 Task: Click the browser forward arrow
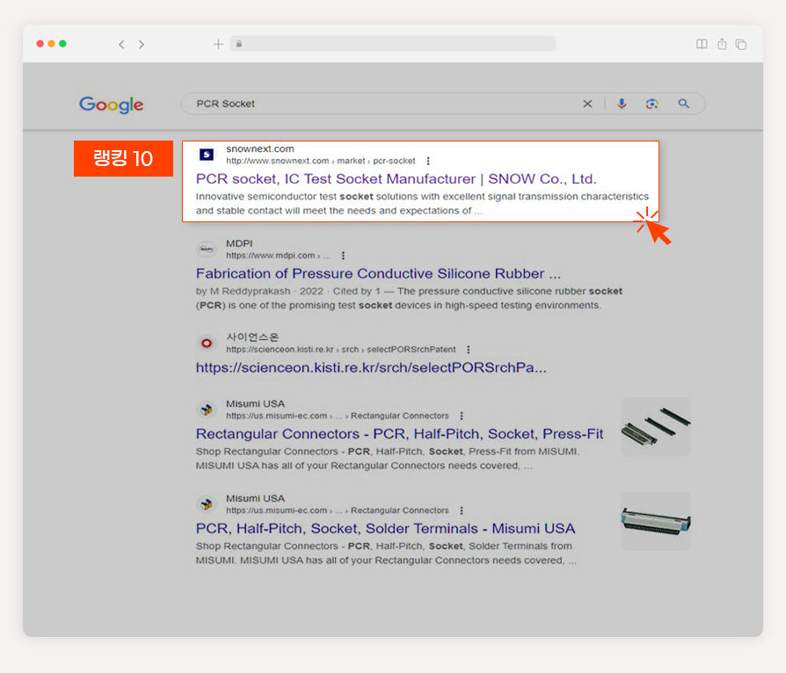(142, 45)
